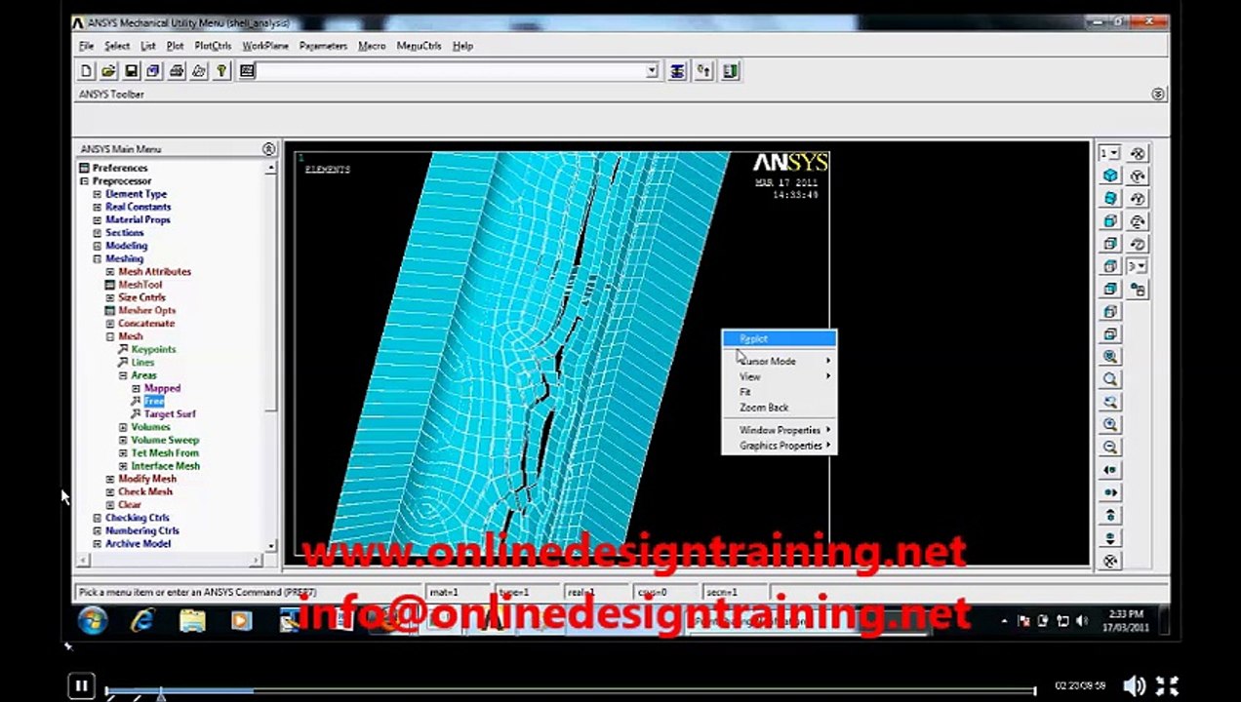The width and height of the screenshot is (1241, 702).
Task: Click the printer Image Capture icon
Action: 176,71
